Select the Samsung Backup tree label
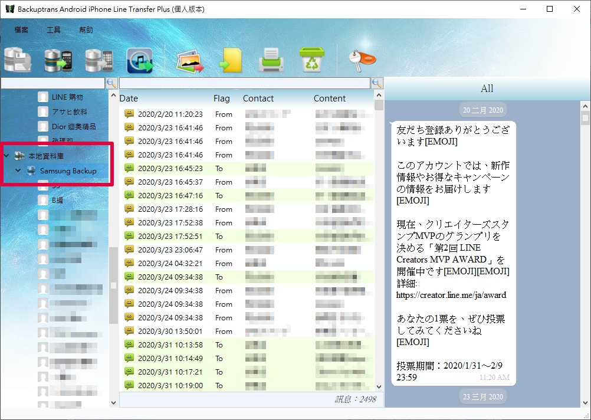Image resolution: width=591 pixels, height=420 pixels. pyautogui.click(x=68, y=171)
